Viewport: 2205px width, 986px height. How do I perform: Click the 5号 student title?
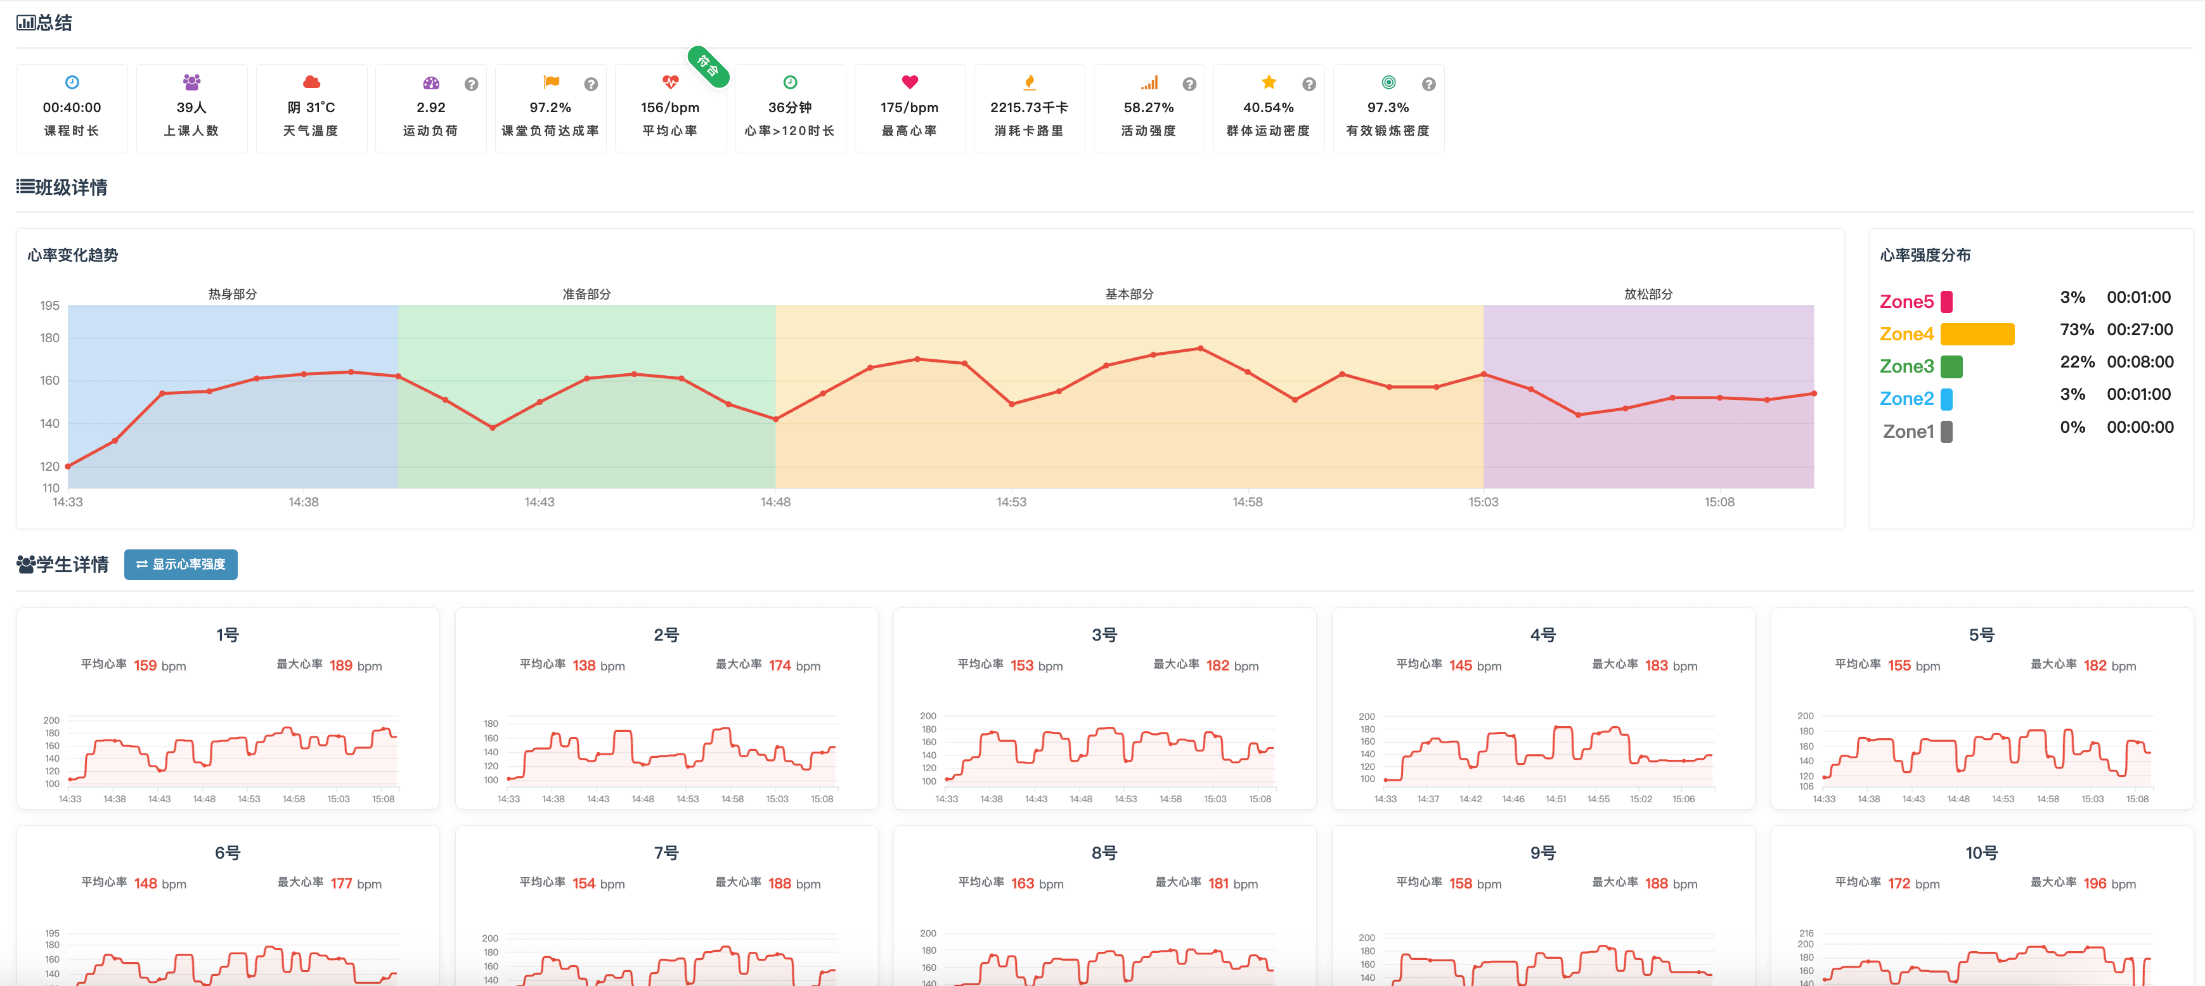(1981, 634)
